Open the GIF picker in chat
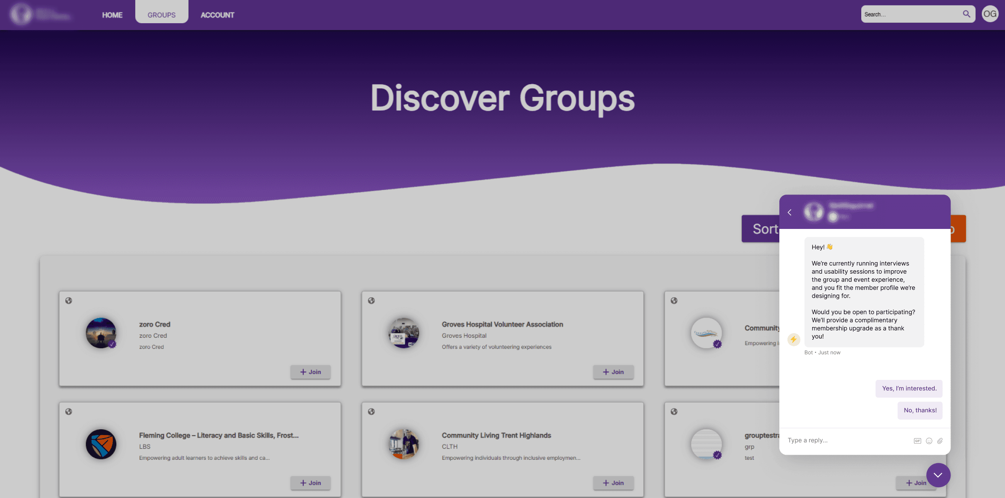 (917, 441)
